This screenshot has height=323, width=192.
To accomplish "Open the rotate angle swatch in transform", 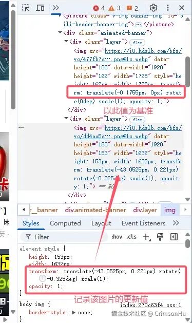I will 42,278.
